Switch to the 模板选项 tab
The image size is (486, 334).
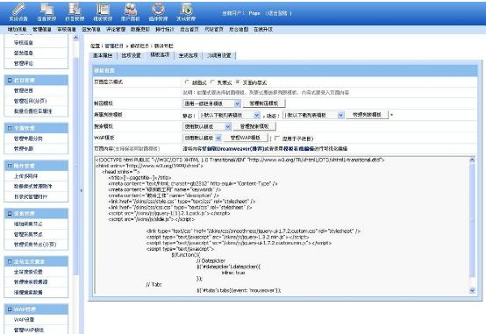point(160,55)
